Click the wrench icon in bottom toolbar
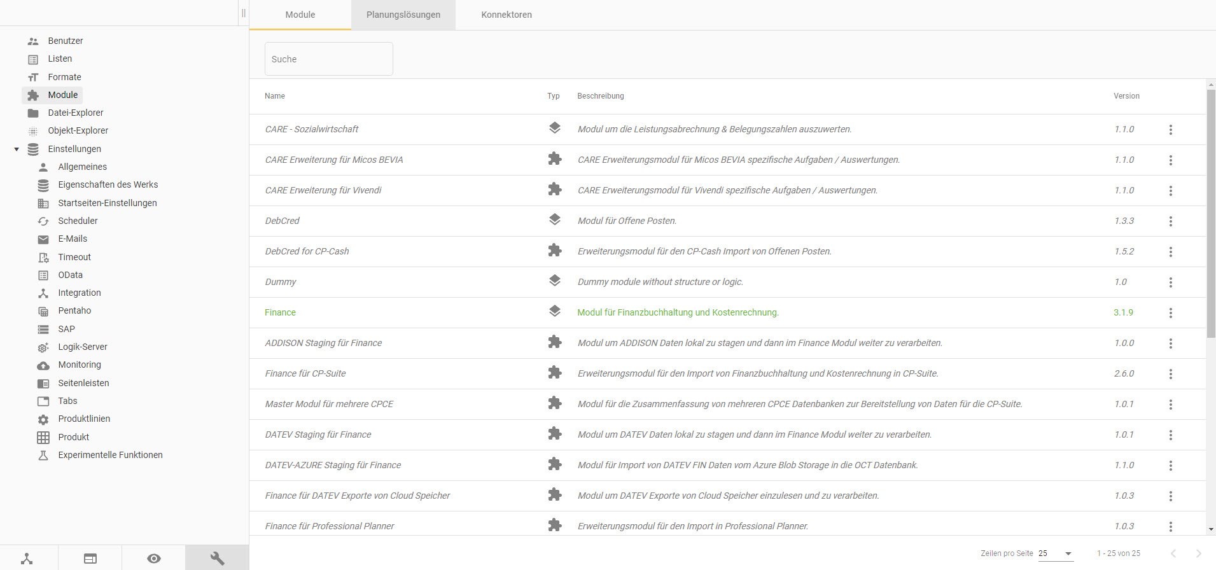The height and width of the screenshot is (570, 1216). pos(217,558)
